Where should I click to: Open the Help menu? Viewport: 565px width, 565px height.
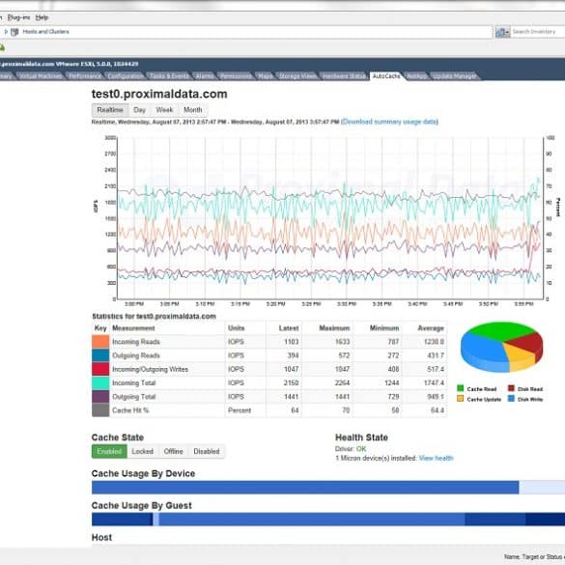coord(42,17)
